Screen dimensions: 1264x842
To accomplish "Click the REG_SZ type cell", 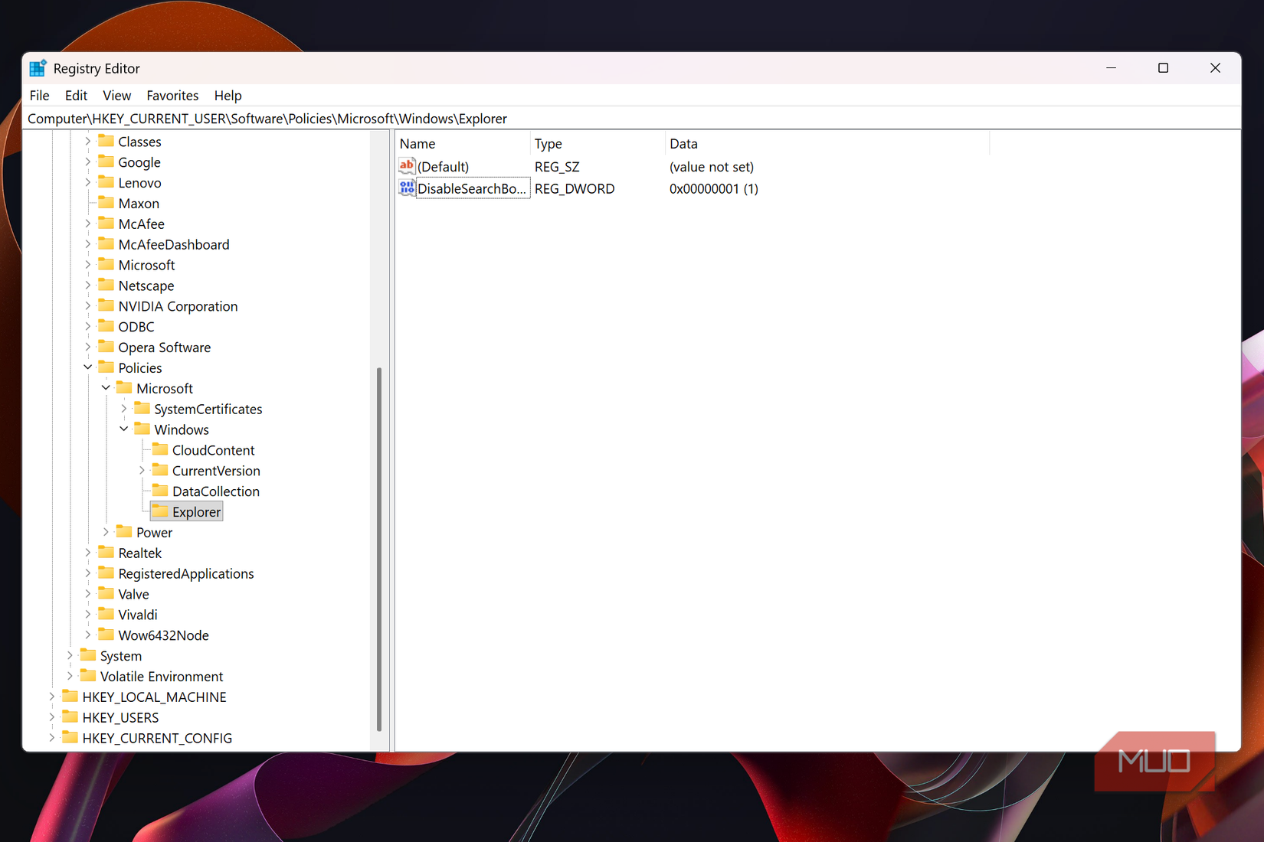I will (557, 166).
